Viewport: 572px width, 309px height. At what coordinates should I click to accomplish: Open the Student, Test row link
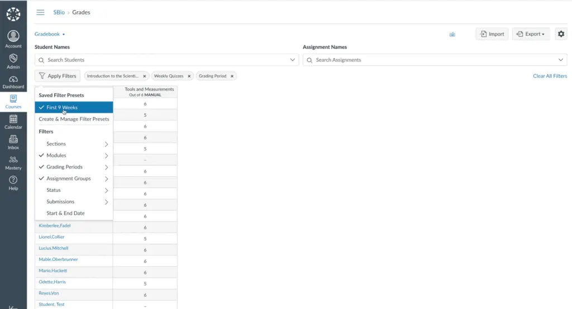51,305
